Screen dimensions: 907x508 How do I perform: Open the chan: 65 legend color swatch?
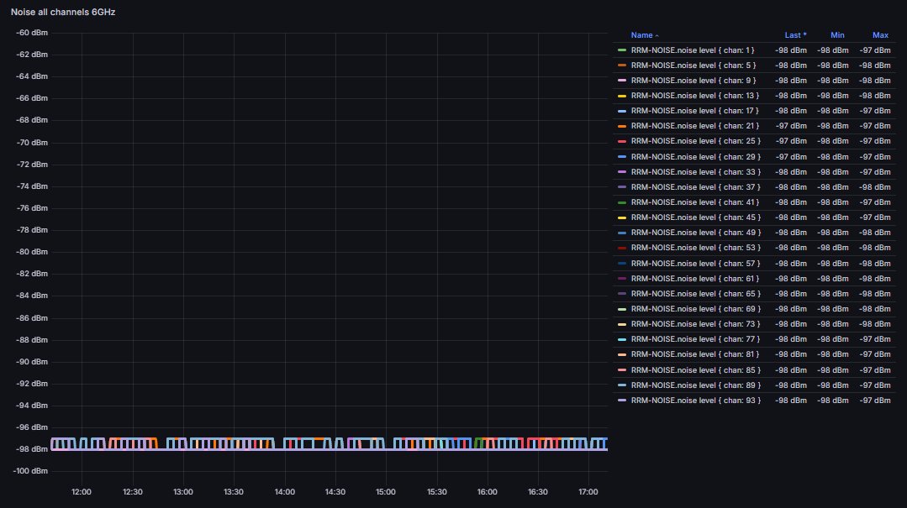[x=622, y=294]
